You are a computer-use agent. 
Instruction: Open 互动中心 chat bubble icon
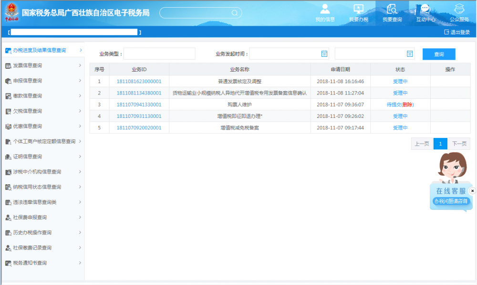click(425, 10)
